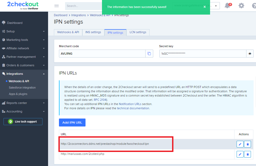Click the Affiliate network handshake icon
This screenshot has height=166, width=256.
(x=4, y=48)
